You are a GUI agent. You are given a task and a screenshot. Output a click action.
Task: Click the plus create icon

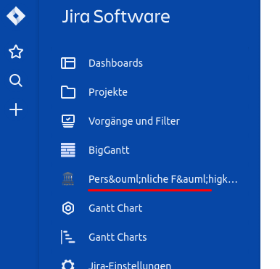click(x=16, y=109)
